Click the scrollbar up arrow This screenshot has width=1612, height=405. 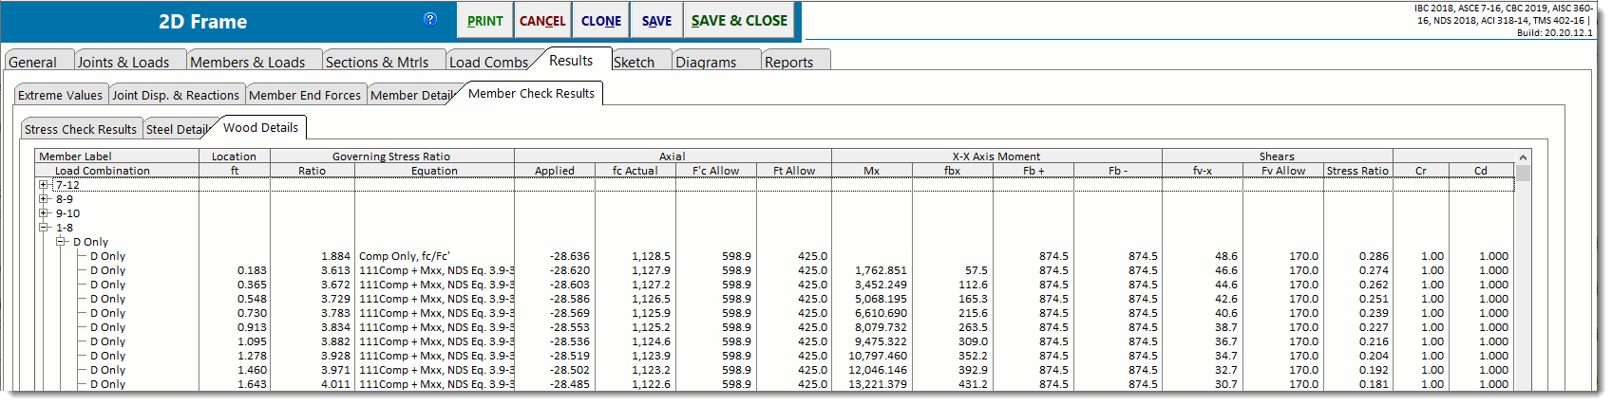pyautogui.click(x=1524, y=156)
